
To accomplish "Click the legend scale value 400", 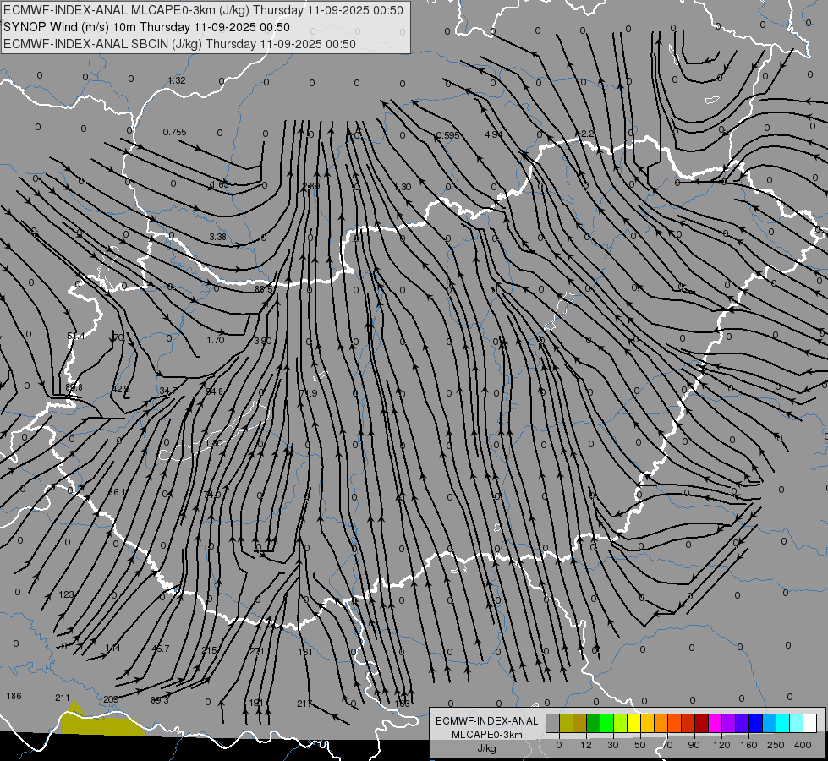I will click(x=803, y=745).
